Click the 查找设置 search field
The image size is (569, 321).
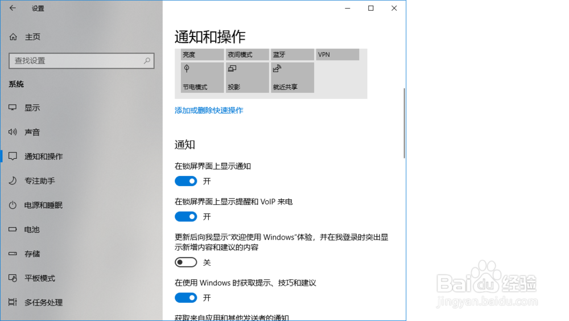pyautogui.click(x=81, y=61)
